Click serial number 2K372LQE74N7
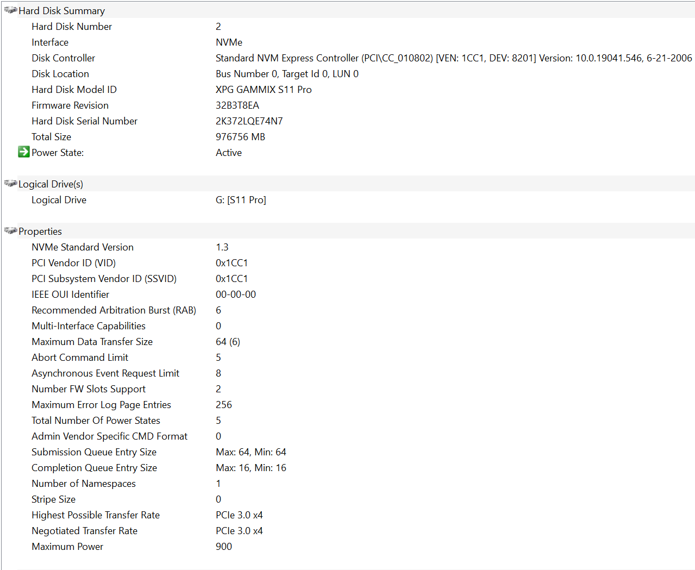The width and height of the screenshot is (695, 570). pos(249,121)
